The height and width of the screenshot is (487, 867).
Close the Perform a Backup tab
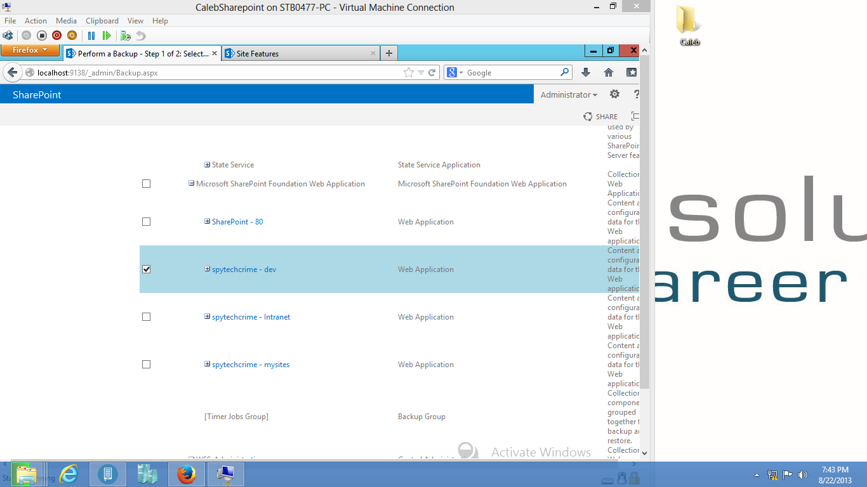(x=214, y=53)
